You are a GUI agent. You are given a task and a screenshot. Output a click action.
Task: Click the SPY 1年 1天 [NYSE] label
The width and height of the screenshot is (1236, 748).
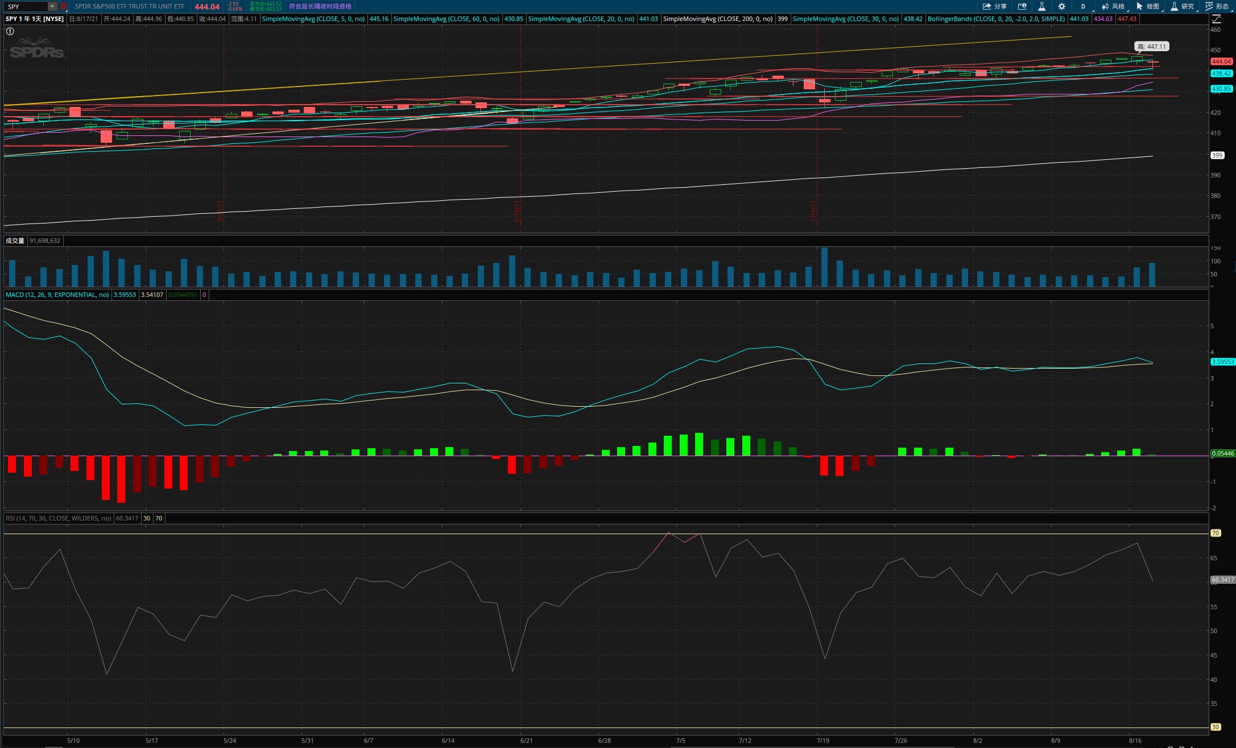pyautogui.click(x=35, y=19)
